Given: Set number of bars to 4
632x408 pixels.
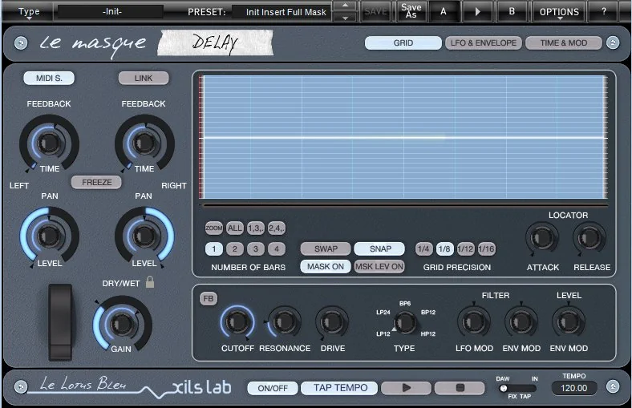Looking at the screenshot, I should coord(277,248).
